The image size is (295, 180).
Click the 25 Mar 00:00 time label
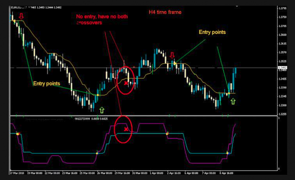(x=87, y=173)
